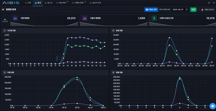Click the user account icon in the header
Screen dimensions: 216x111
tap(209, 3)
